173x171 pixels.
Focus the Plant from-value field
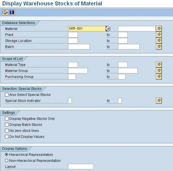click(73, 35)
